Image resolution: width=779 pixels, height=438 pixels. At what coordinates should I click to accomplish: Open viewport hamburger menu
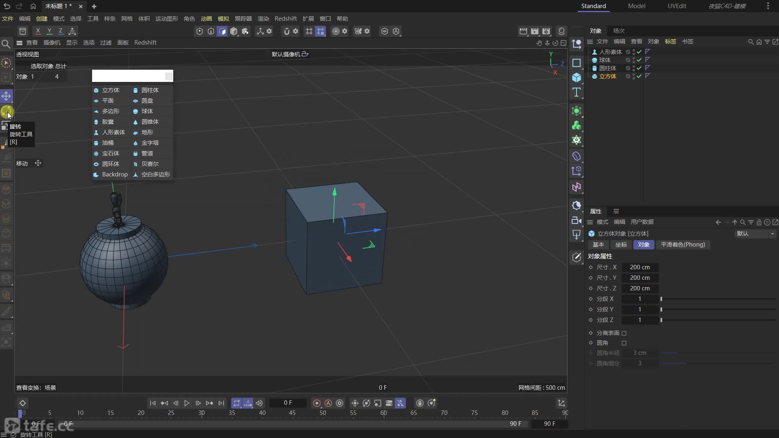[x=19, y=43]
